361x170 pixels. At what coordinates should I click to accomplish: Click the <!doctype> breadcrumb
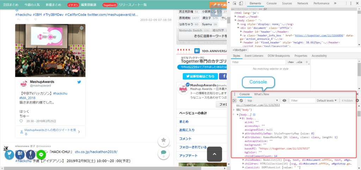coord(240,50)
